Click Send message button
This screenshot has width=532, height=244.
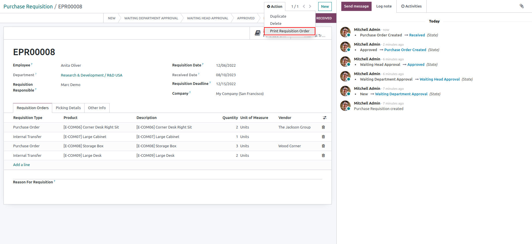coord(356,6)
